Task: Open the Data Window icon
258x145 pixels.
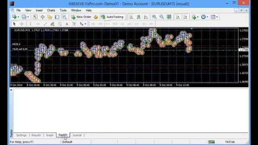Action: (x=42, y=17)
